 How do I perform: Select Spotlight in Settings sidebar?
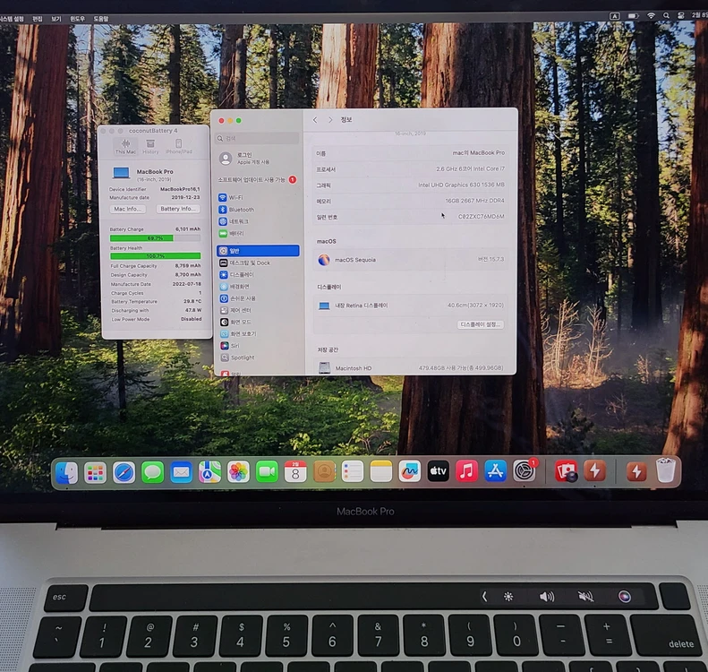point(258,358)
